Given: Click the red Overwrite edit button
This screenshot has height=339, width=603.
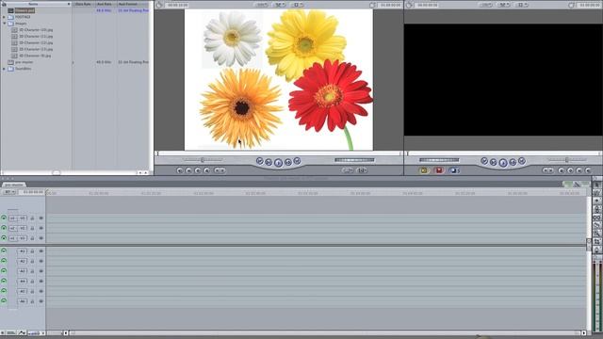Looking at the screenshot, I should [x=439, y=170].
